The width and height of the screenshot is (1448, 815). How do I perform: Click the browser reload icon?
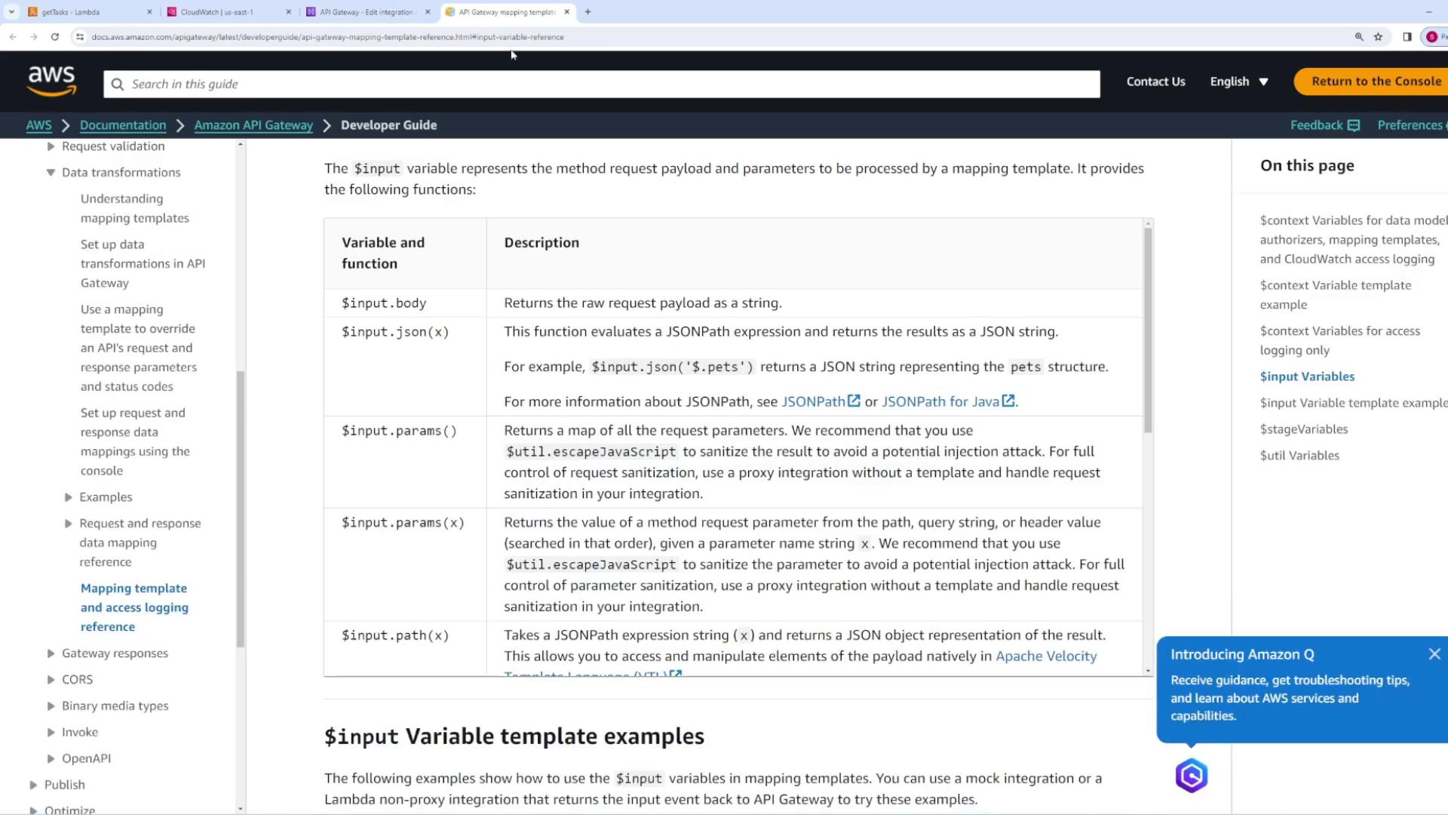55,36
